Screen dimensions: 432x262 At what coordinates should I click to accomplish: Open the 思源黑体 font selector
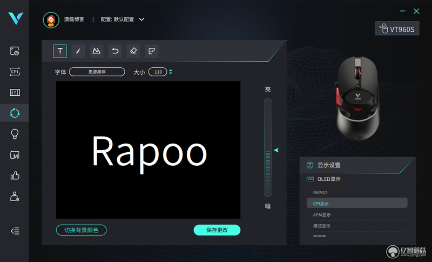(x=97, y=72)
